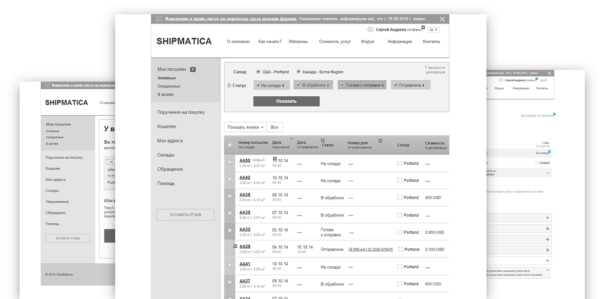Open parcel AA28 link
Screen dimensions: 608x299
pos(245,247)
